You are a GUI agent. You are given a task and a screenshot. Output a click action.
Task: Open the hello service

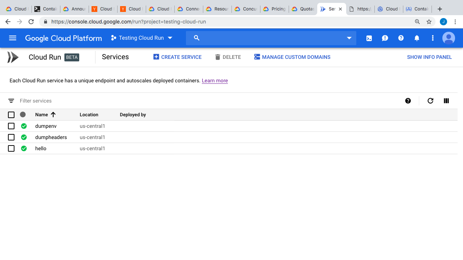(41, 148)
